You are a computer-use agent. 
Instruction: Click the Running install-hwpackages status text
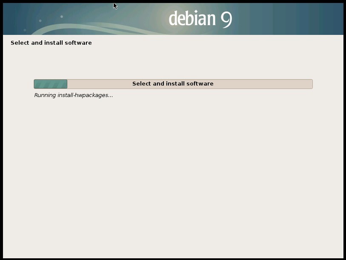pyautogui.click(x=73, y=95)
